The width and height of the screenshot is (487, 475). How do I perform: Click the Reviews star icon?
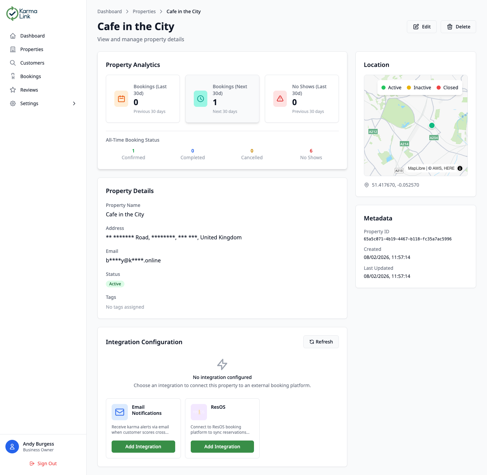13,90
